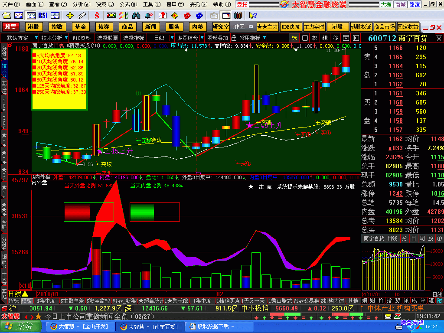The image size is (444, 333).
Task: Click the striped color bars icon
Action: [x=124, y=15]
